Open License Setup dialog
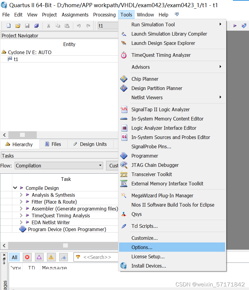Screen dimensions: 249x290 172,257
